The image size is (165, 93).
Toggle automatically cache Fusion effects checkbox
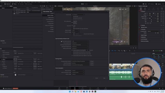click(72, 56)
